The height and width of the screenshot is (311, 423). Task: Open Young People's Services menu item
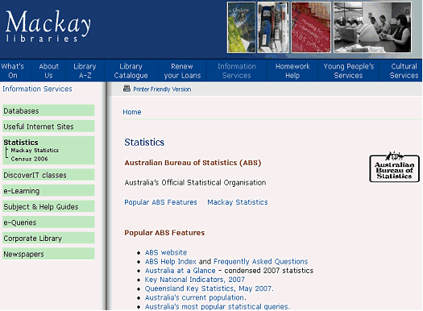349,71
